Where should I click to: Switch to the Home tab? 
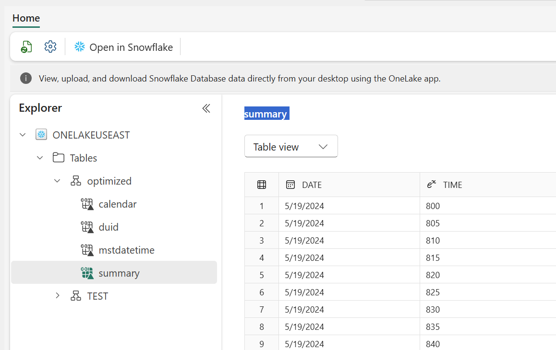[26, 18]
